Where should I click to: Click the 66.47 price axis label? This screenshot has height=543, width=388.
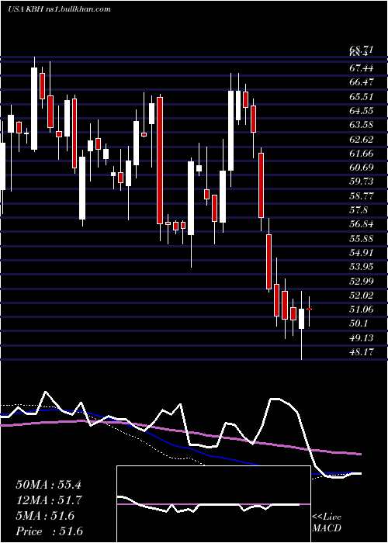pos(361,82)
